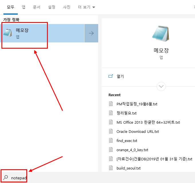This screenshot has height=183, width=195.
Task: Click file icon next to find_exec.txt
Action: 111,140
